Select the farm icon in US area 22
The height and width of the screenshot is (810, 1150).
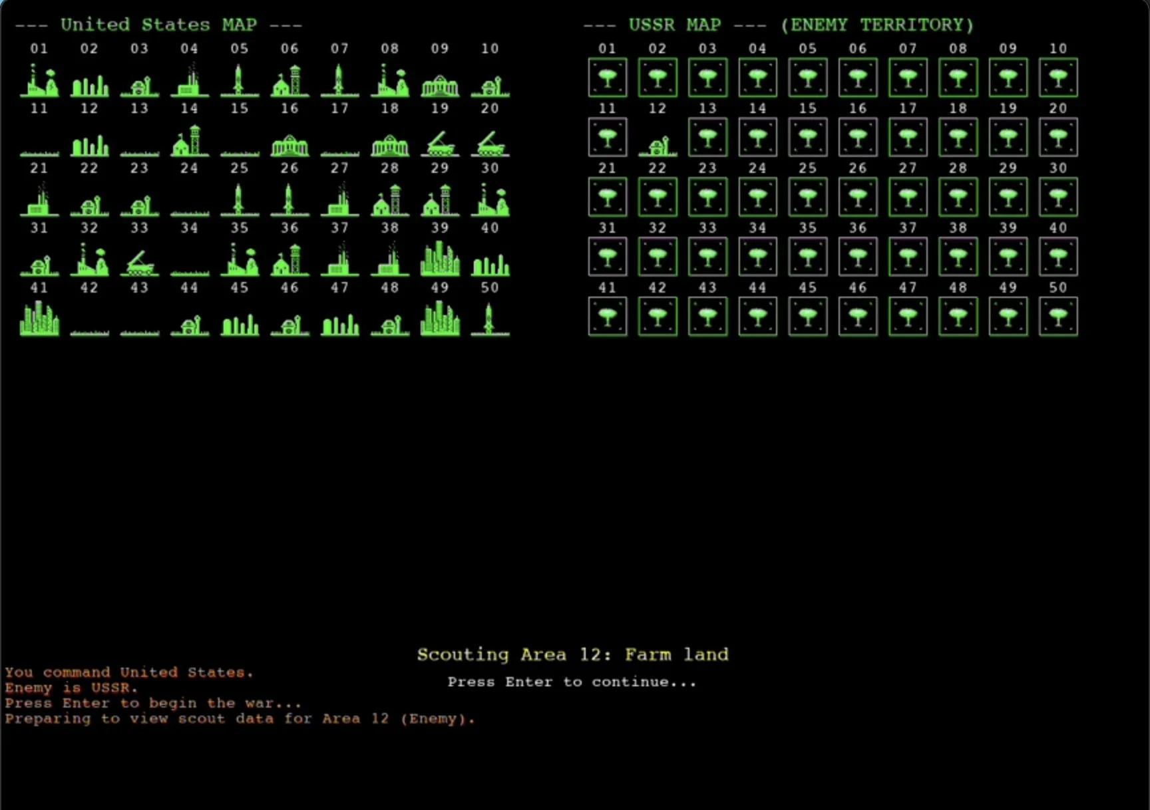pyautogui.click(x=89, y=205)
